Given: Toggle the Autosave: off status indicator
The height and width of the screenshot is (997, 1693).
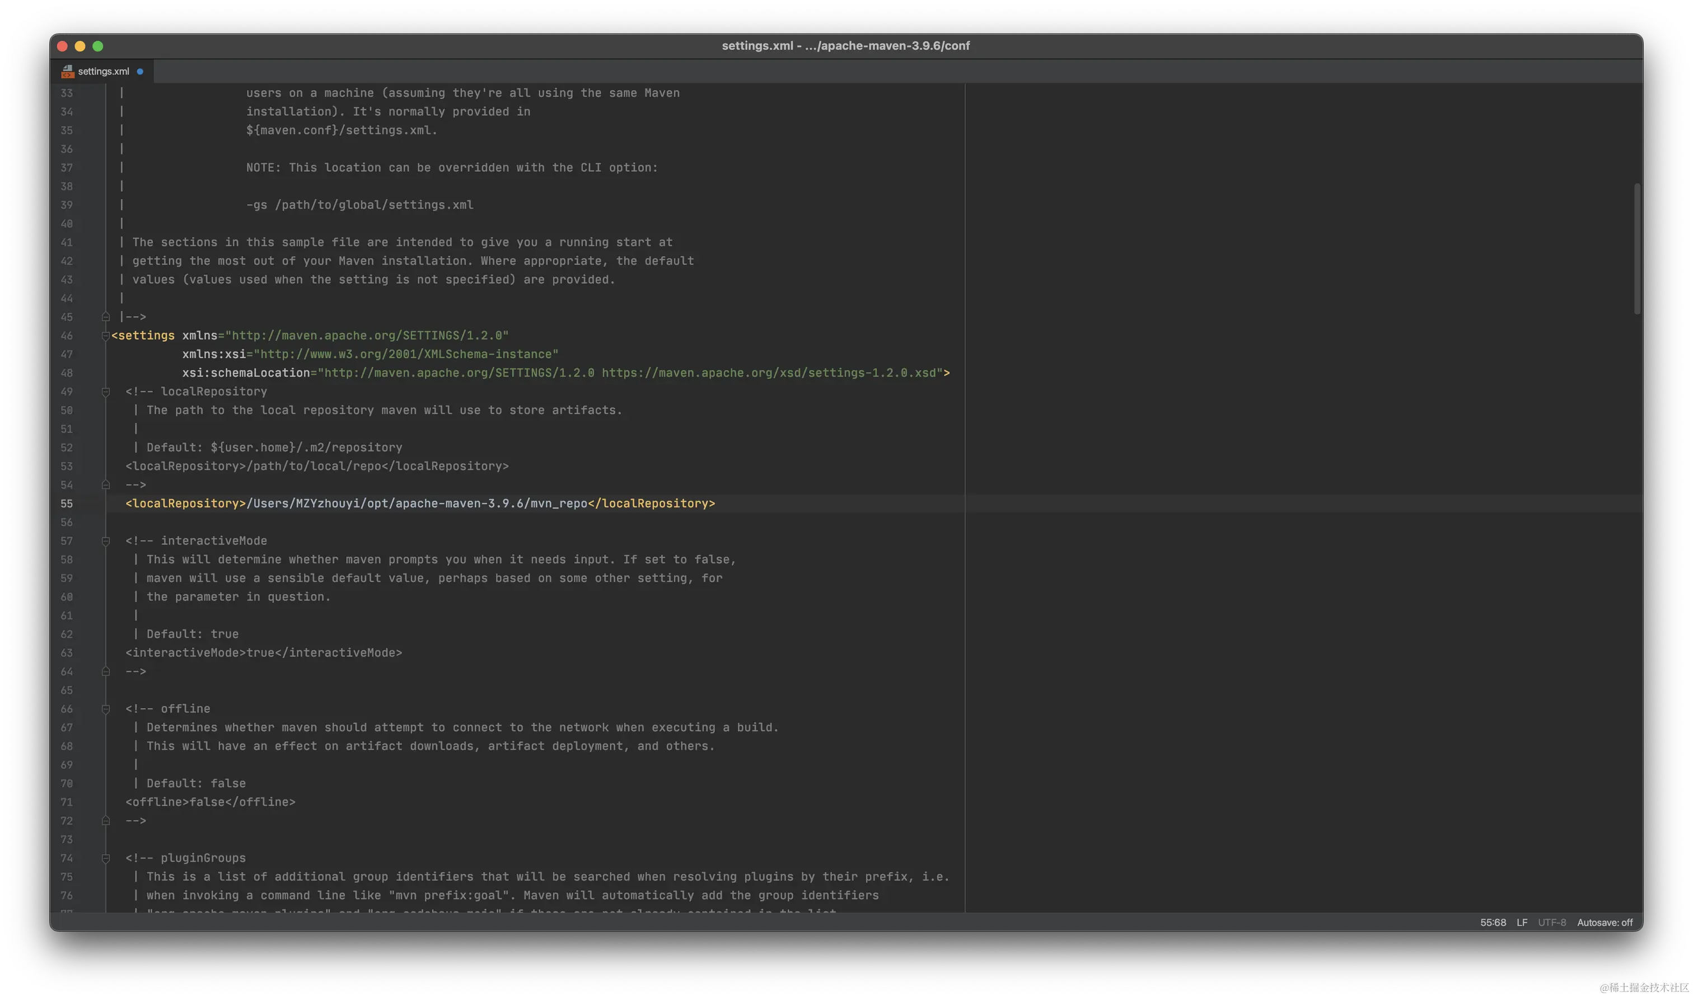Looking at the screenshot, I should pos(1605,923).
